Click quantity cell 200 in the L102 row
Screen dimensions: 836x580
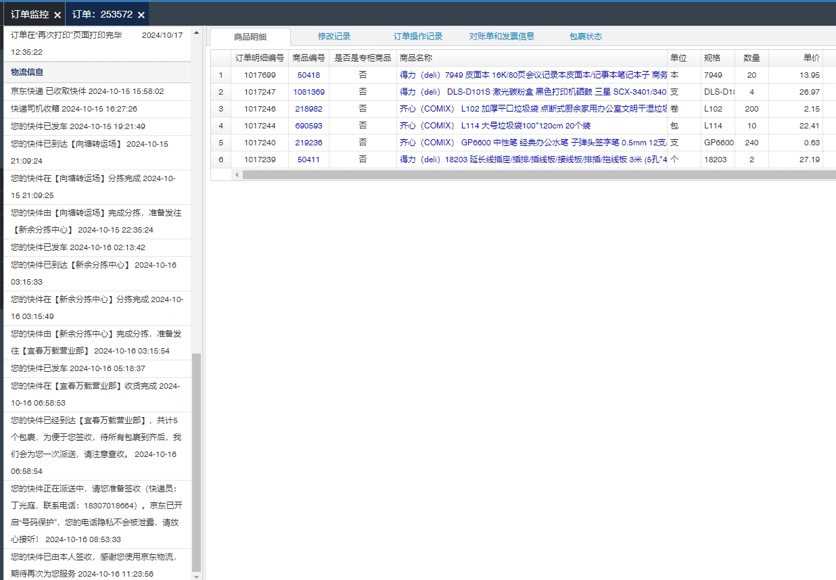(x=751, y=109)
